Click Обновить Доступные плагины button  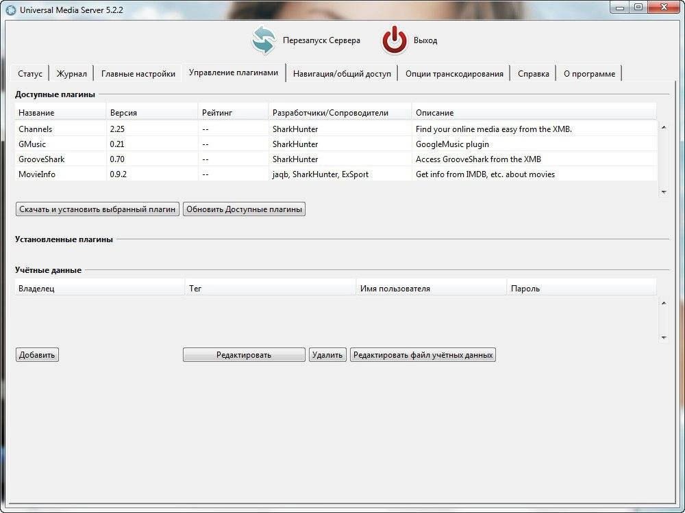245,209
